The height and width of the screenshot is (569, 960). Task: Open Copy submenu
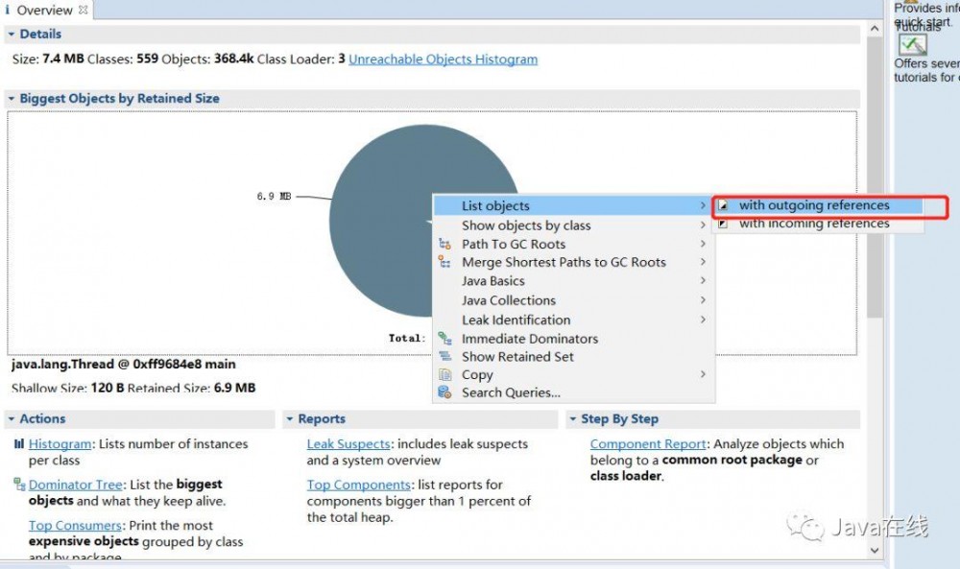[572, 374]
